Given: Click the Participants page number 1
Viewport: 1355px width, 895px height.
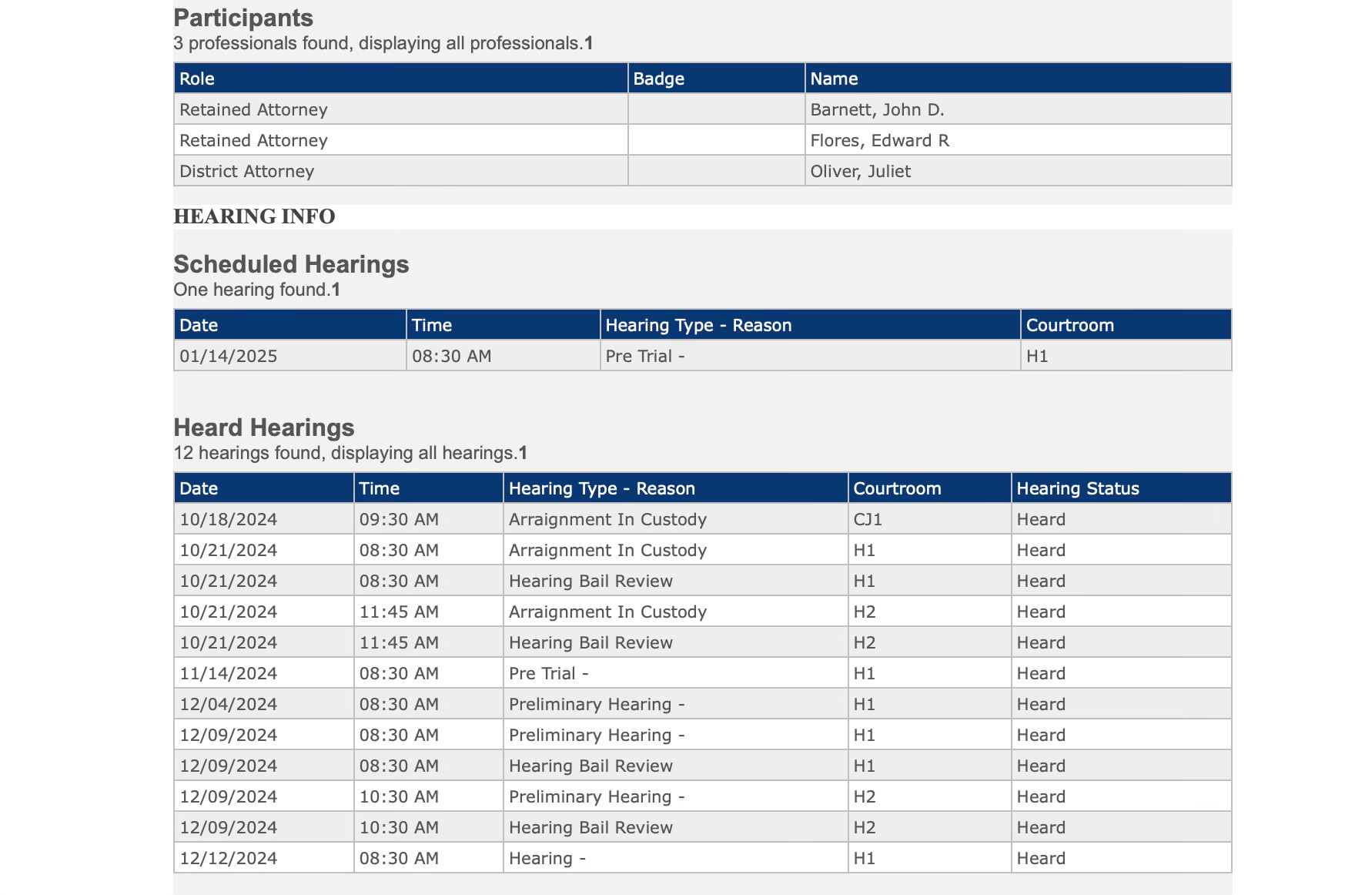Looking at the screenshot, I should click(x=589, y=43).
